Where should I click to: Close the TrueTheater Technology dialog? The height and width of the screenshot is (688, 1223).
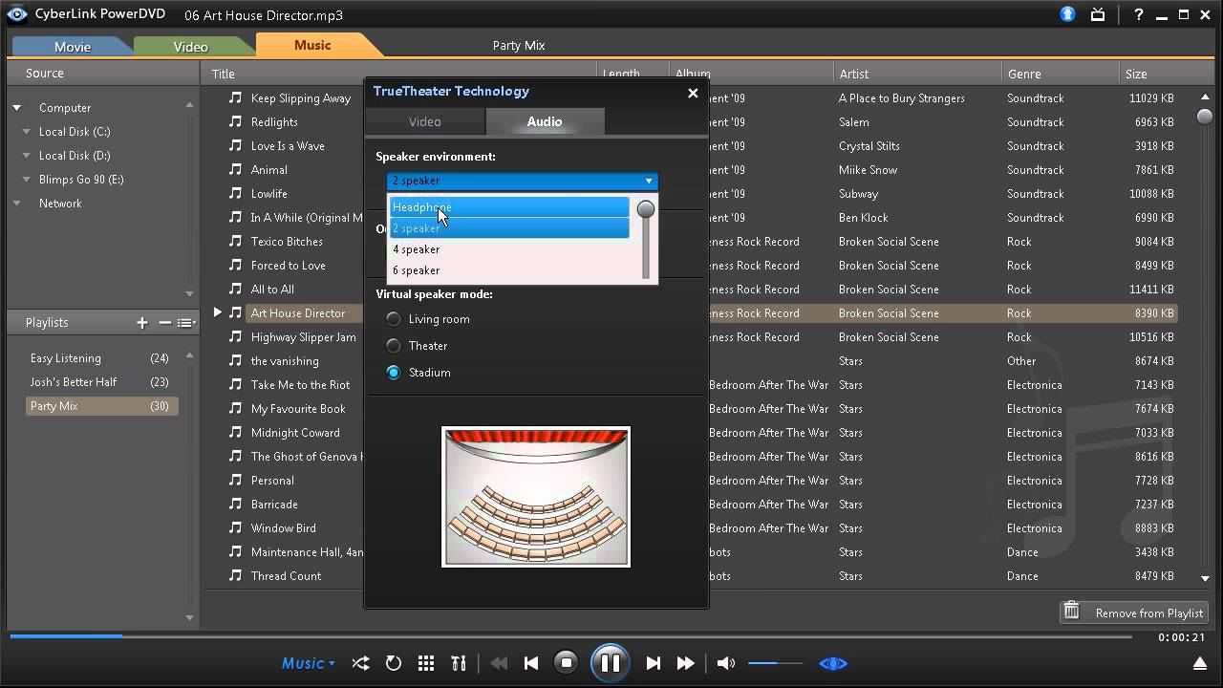pyautogui.click(x=693, y=93)
